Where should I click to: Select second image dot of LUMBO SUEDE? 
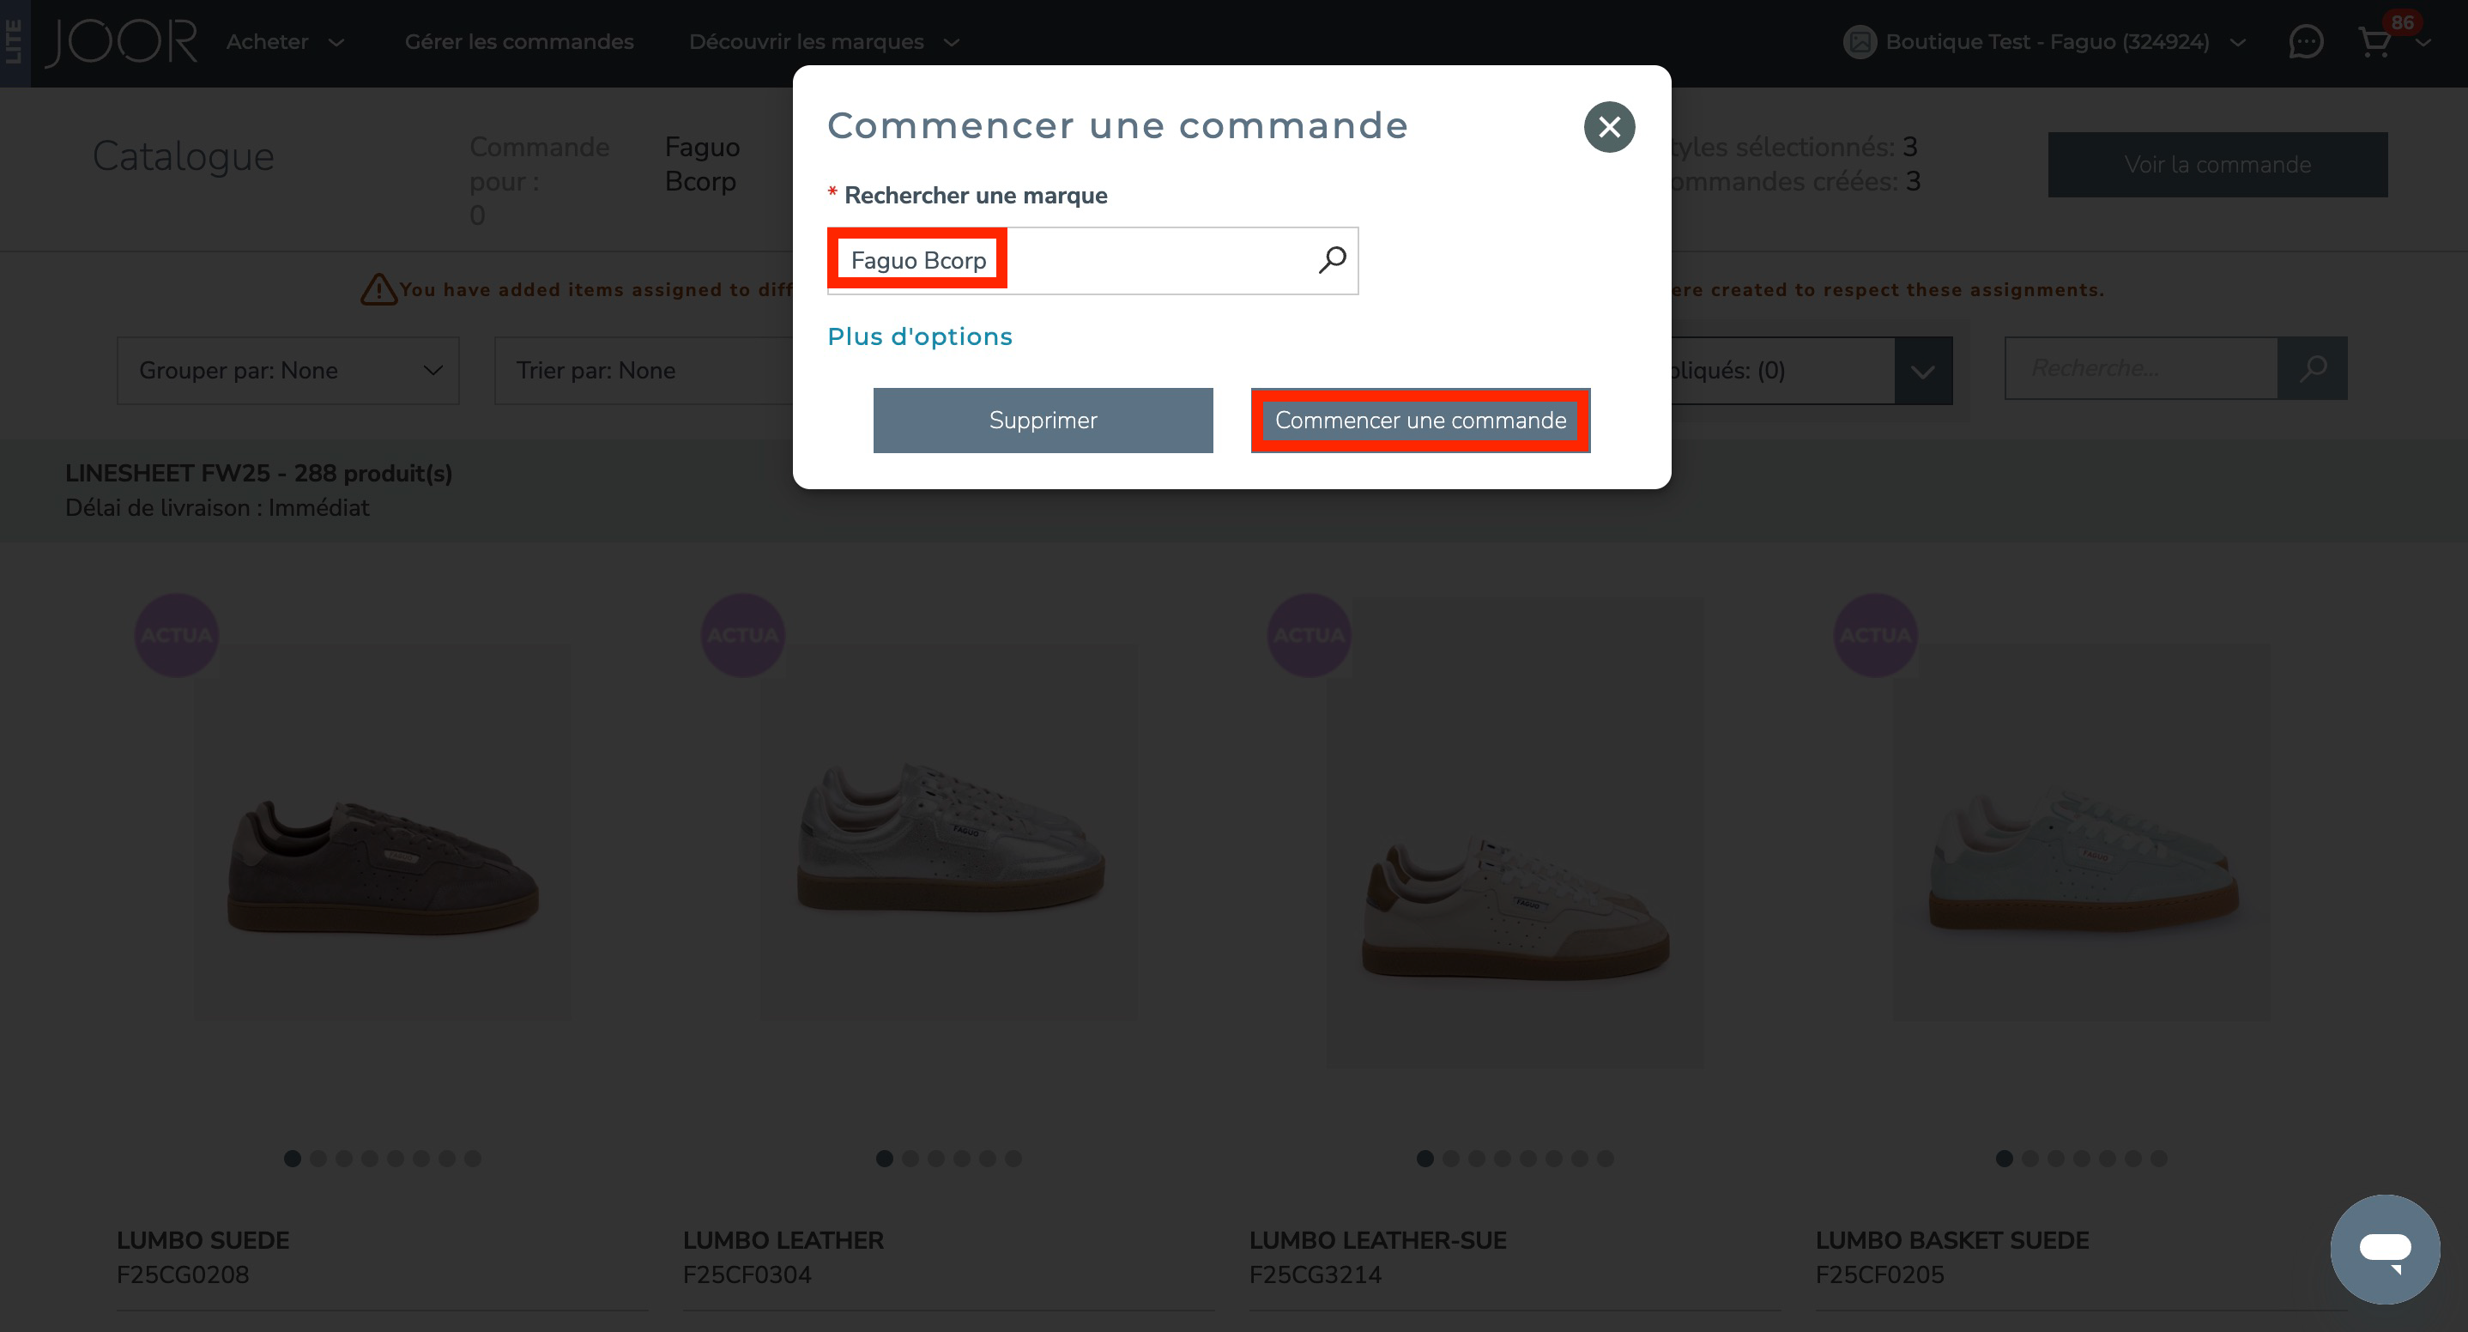click(x=318, y=1159)
